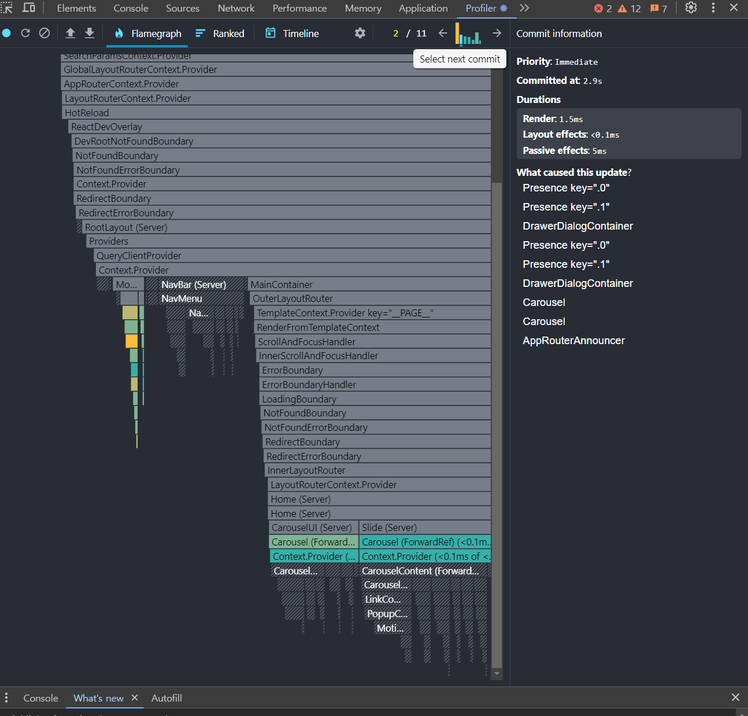Select InnerLayoutRouter bar
Viewport: 748px width, 716px height.
(378, 470)
